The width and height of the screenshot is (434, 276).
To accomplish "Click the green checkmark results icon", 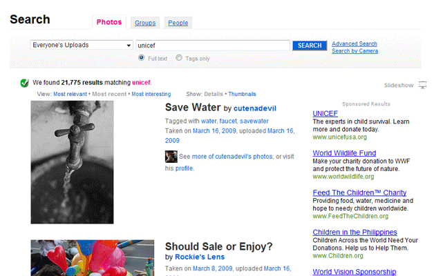I will coord(24,83).
